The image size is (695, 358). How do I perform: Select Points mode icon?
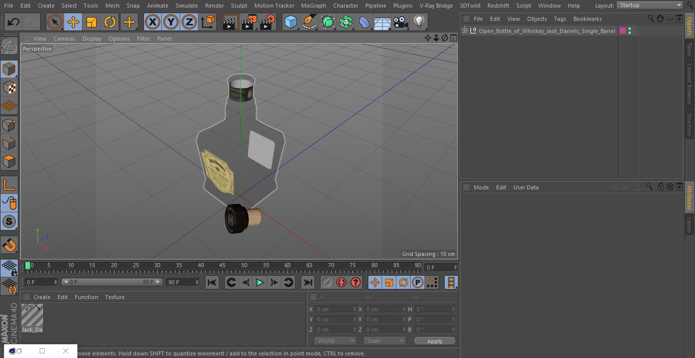pos(9,125)
